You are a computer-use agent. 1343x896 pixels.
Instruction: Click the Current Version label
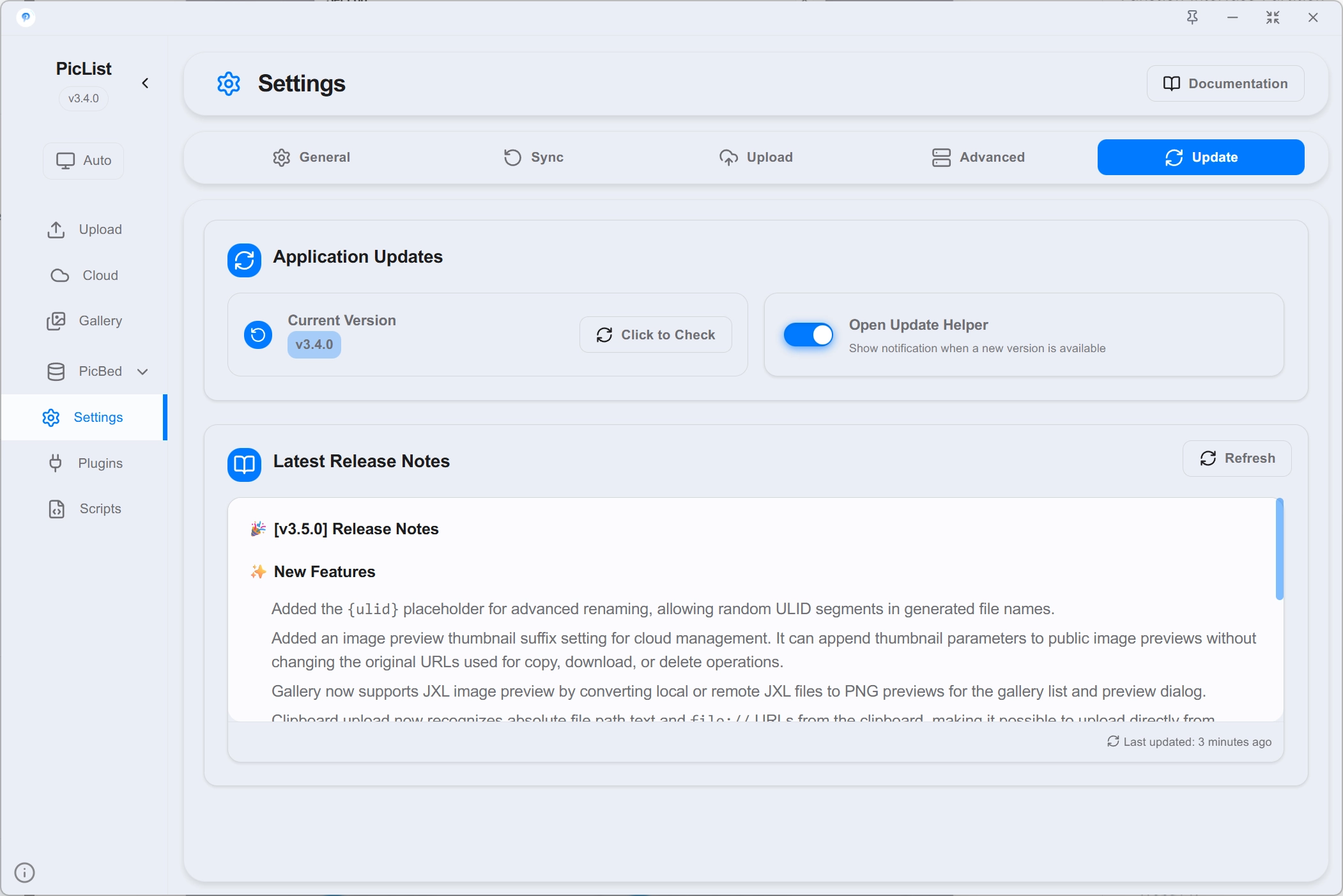342,320
